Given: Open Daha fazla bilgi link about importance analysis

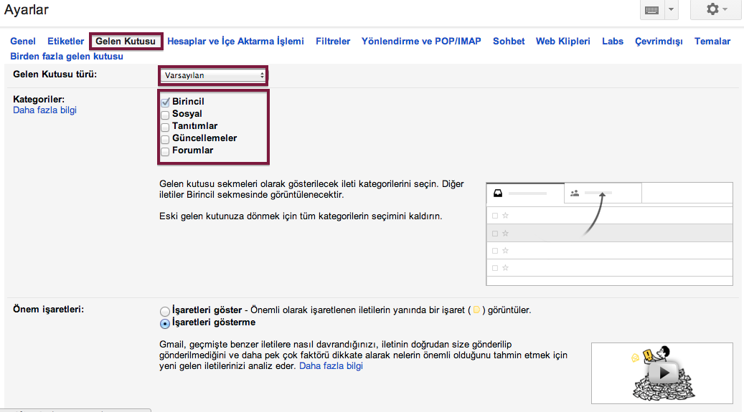Looking at the screenshot, I should [331, 366].
